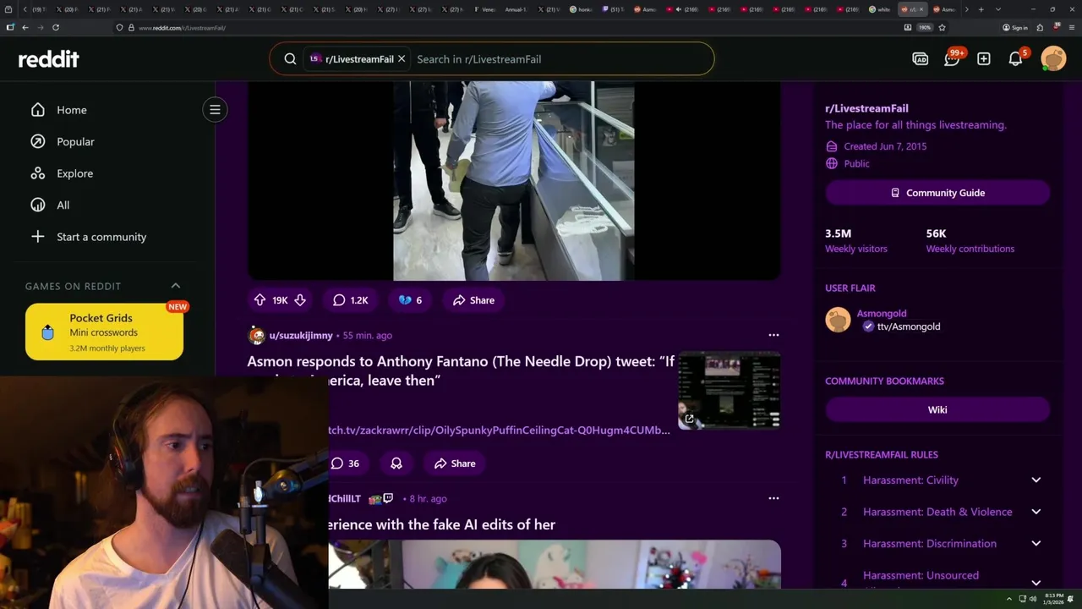Open the 1.2K comments

(x=351, y=300)
